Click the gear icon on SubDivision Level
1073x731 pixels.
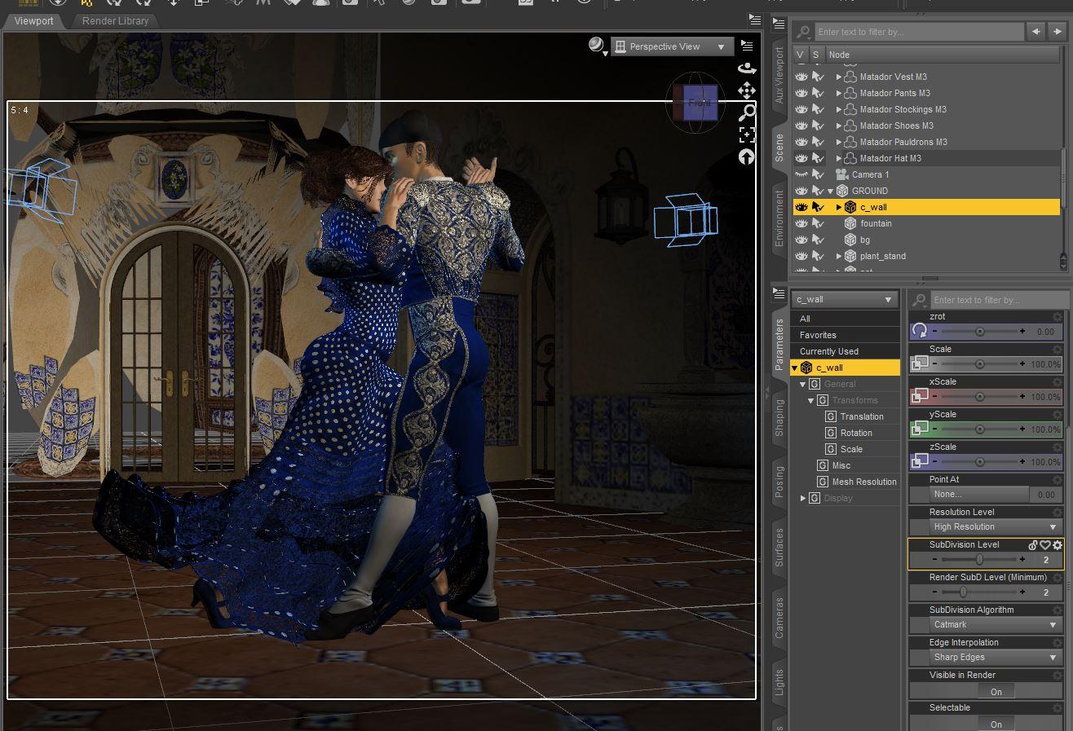click(x=1058, y=545)
